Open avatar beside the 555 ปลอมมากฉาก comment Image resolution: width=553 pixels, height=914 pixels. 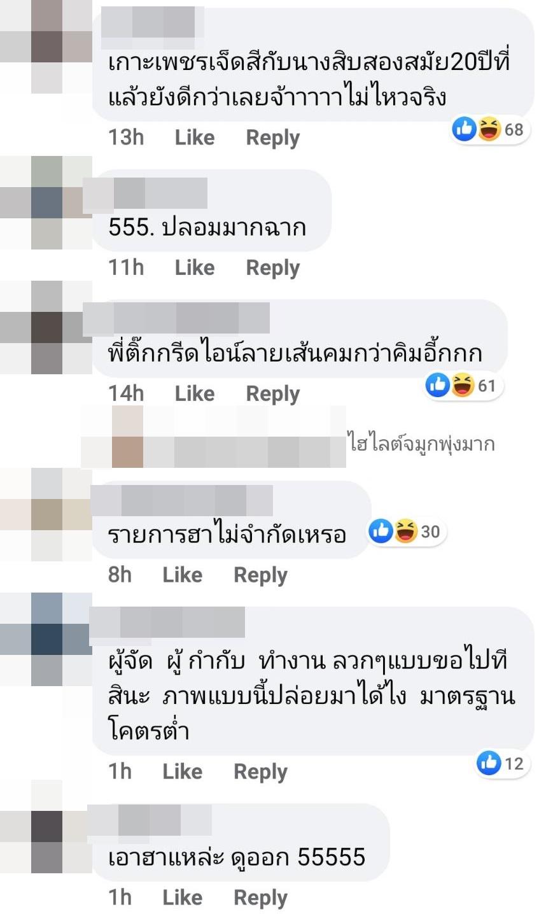[x=46, y=202]
